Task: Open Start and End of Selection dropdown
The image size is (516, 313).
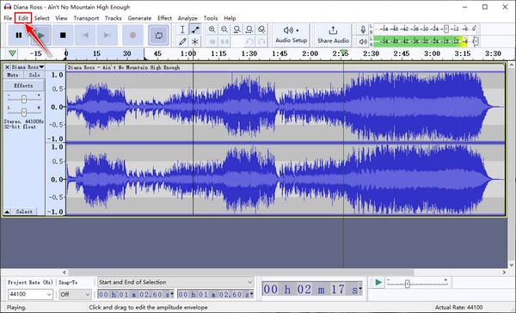Action: 175,282
